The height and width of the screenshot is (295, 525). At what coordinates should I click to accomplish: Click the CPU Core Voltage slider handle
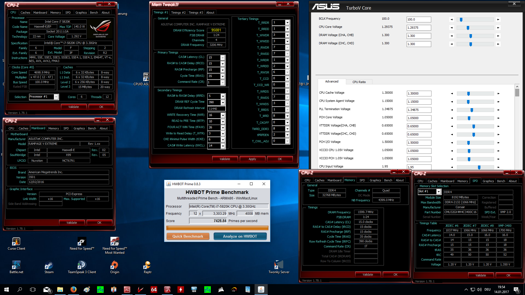468,28
